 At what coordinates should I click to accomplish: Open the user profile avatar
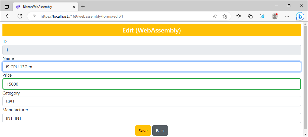[275, 16]
